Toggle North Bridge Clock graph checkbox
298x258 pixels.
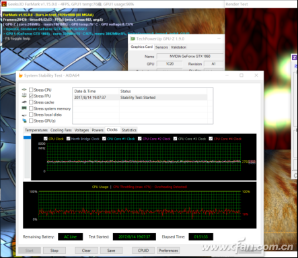69,139
